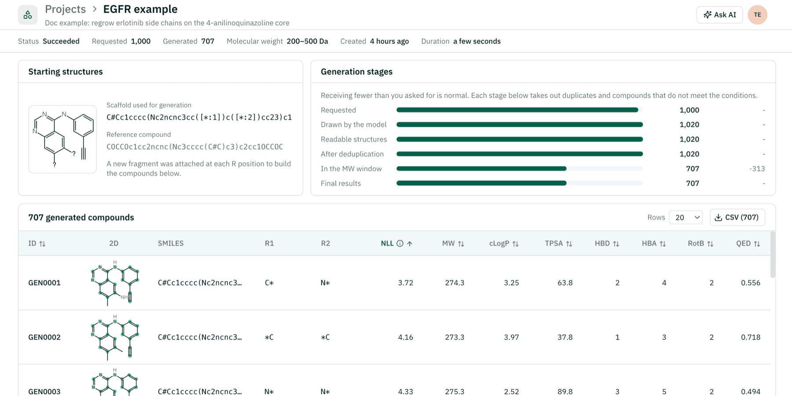This screenshot has width=792, height=396.
Task: Sort by MW column arrows icon
Action: point(461,244)
